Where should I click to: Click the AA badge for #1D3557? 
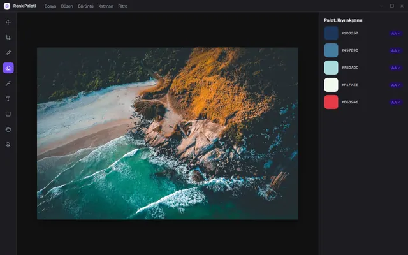396,33
